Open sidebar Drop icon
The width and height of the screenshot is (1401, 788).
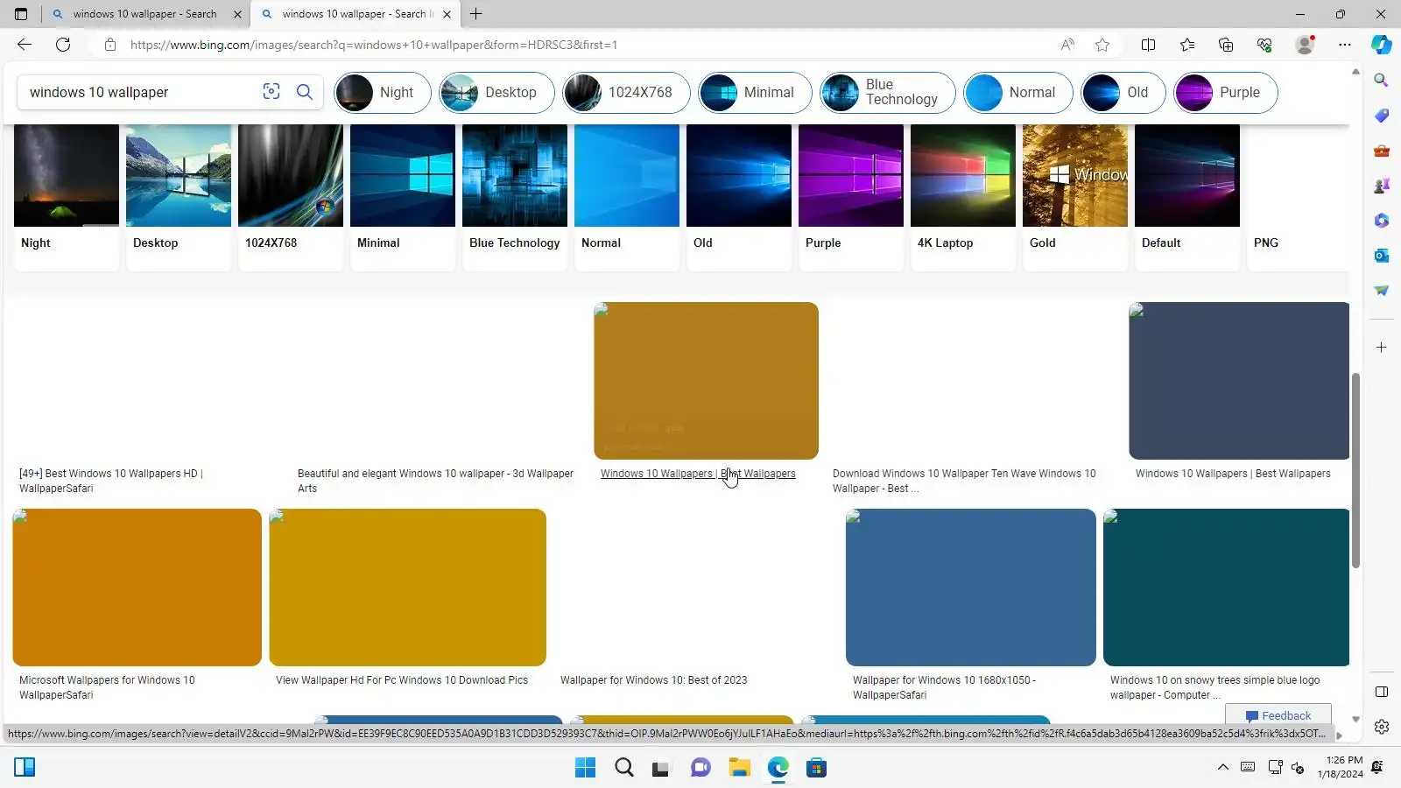pos(1382,291)
